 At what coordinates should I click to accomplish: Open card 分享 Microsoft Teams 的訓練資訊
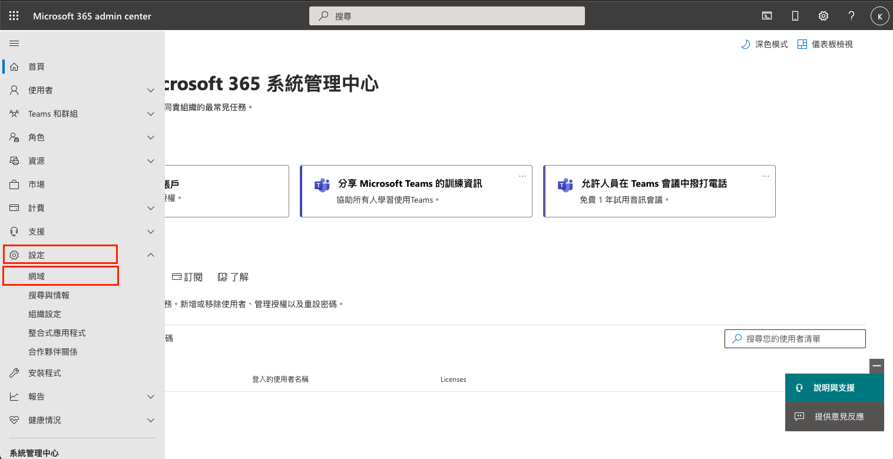(416, 191)
